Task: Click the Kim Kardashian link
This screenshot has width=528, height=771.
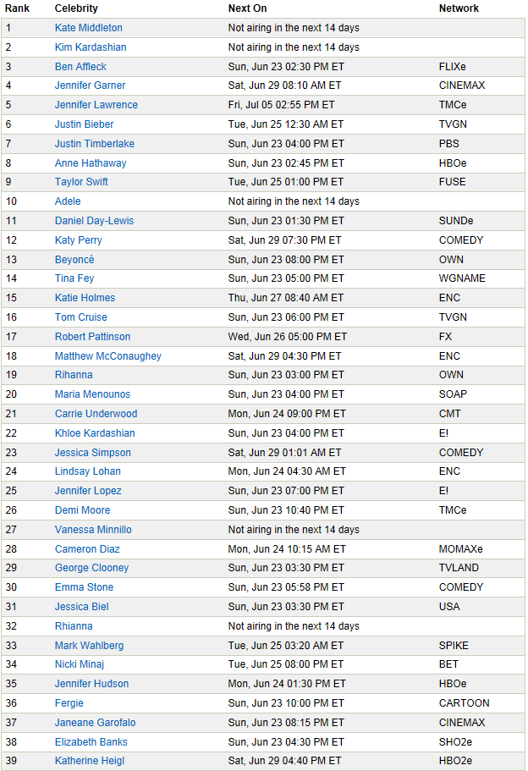Action: point(91,47)
